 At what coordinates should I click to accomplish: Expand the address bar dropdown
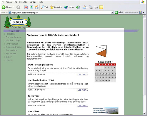(x=112, y=13)
